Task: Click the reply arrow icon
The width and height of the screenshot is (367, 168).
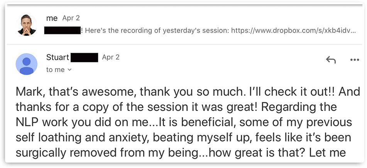Action: pyautogui.click(x=331, y=60)
